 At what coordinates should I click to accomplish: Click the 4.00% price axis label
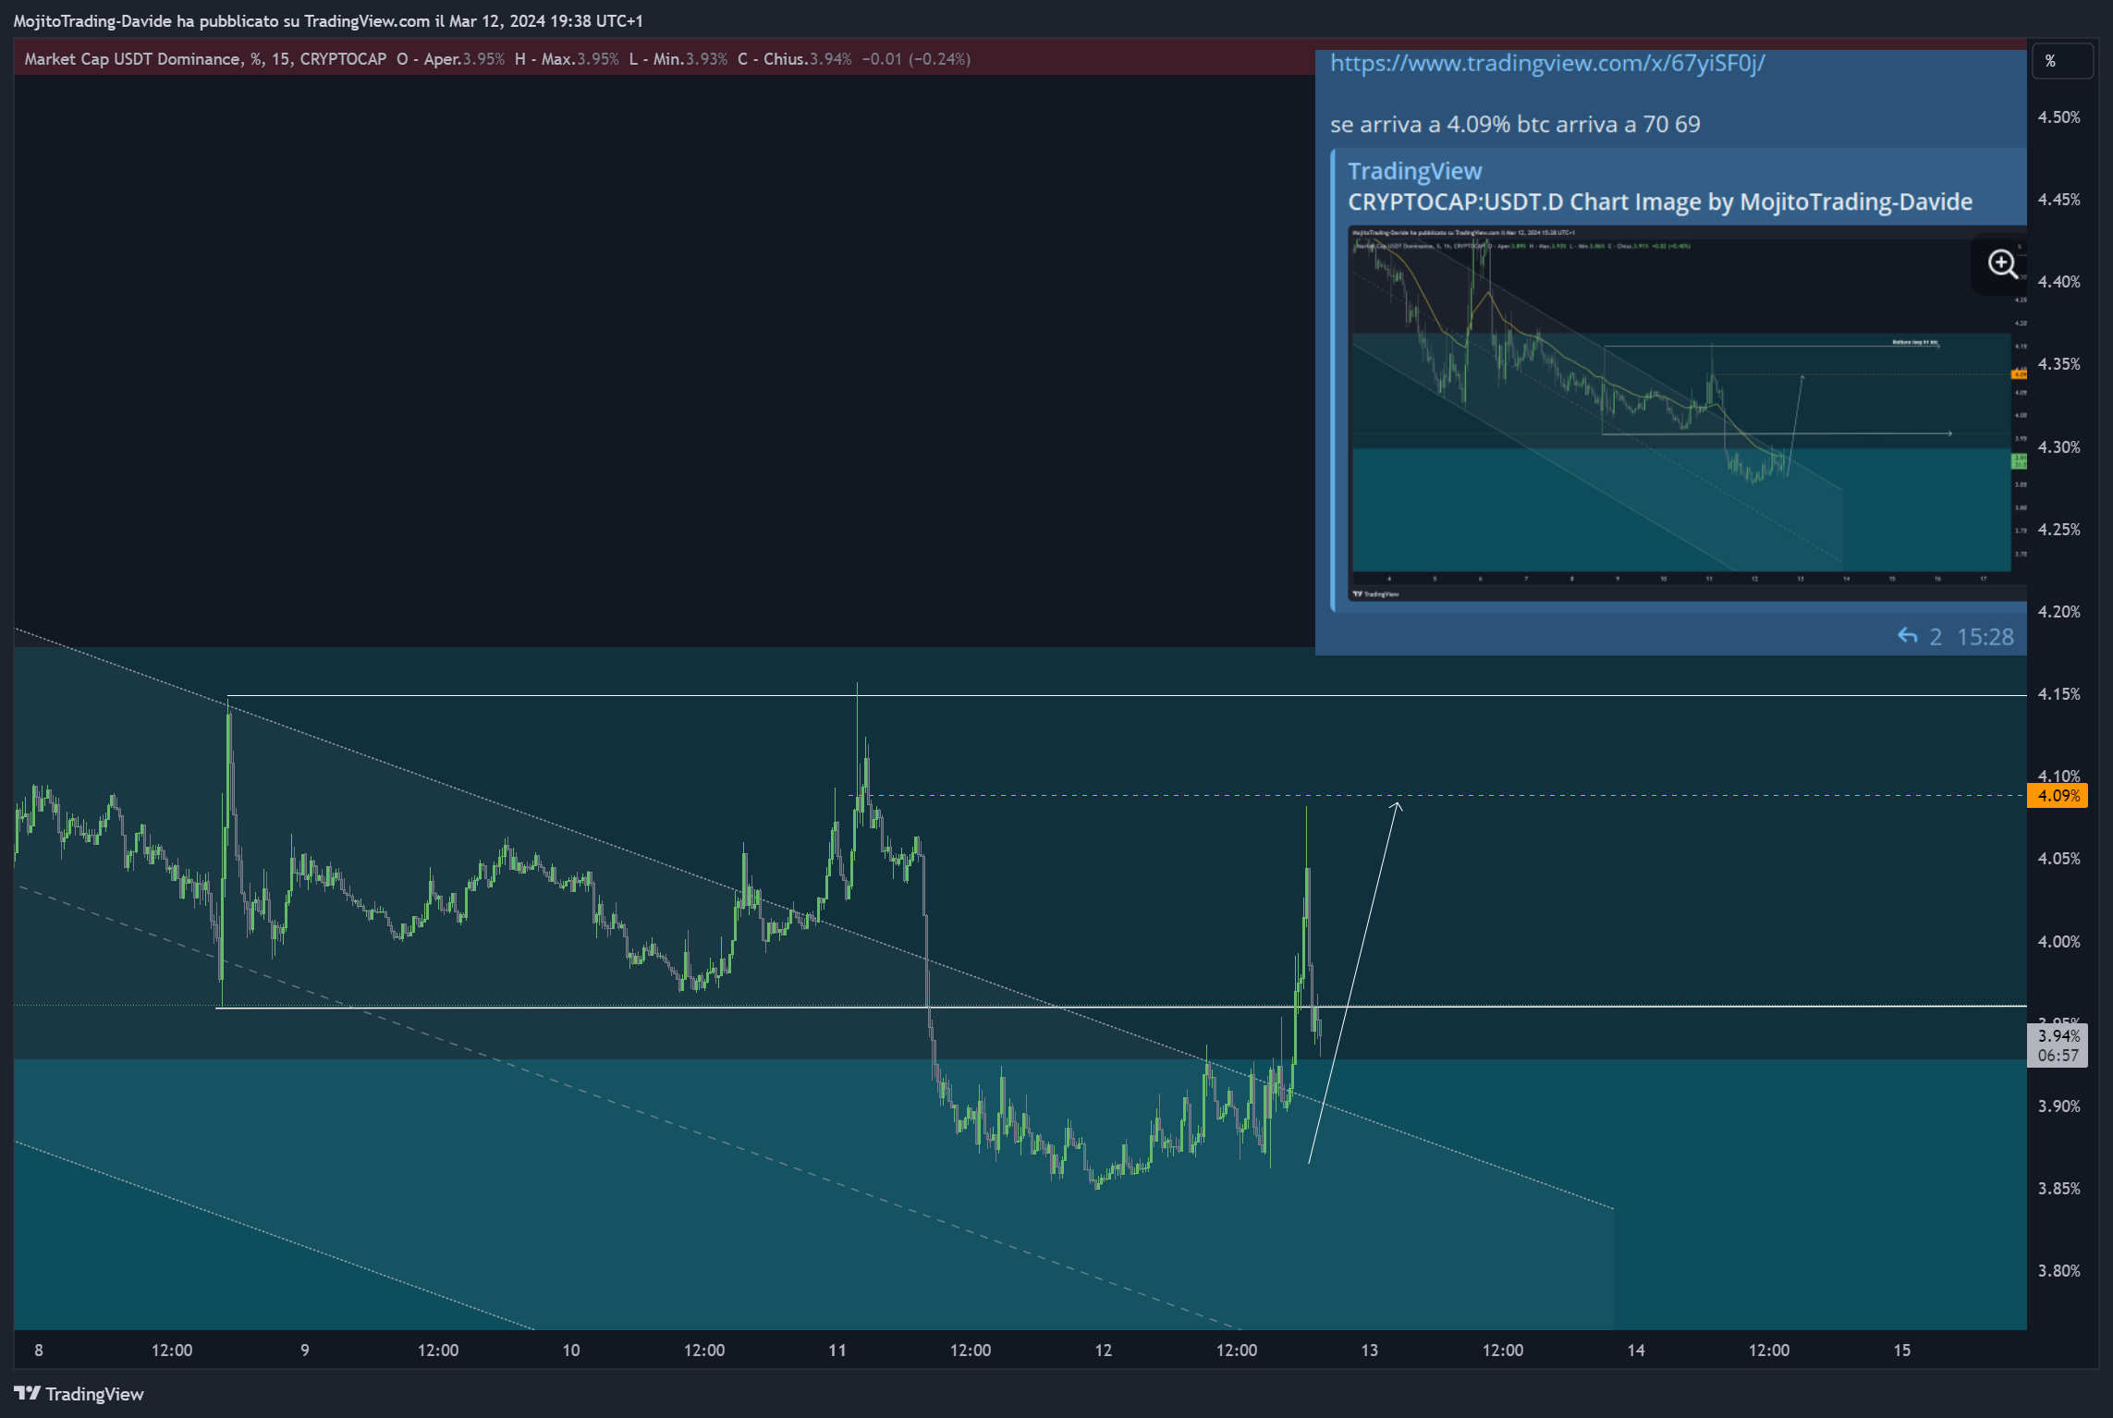coord(2058,942)
